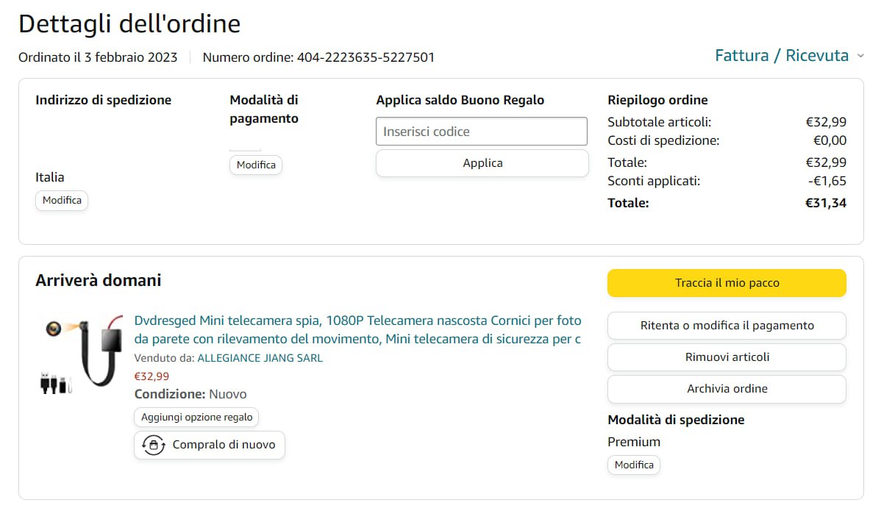The image size is (895, 508).
Task: Focus the Inserisci codice gift card field
Action: click(x=482, y=132)
